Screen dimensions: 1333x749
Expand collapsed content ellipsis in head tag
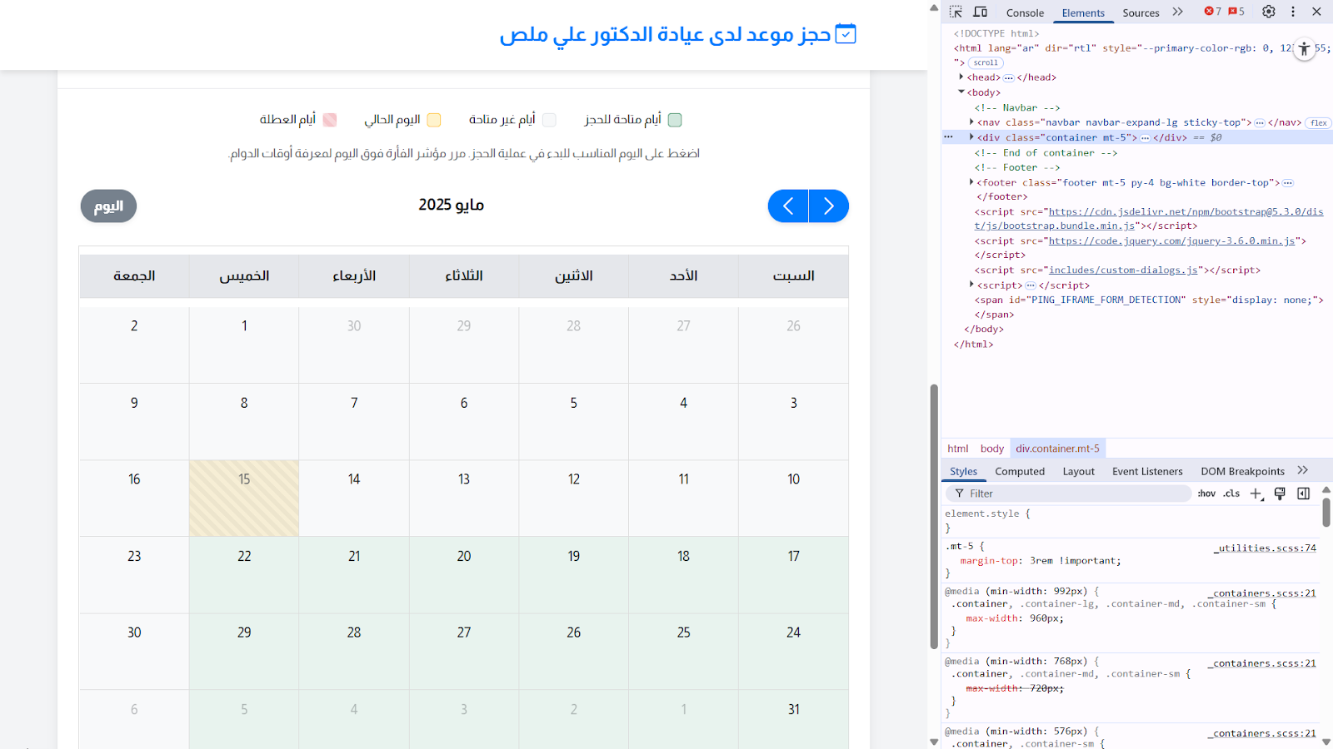(1009, 77)
